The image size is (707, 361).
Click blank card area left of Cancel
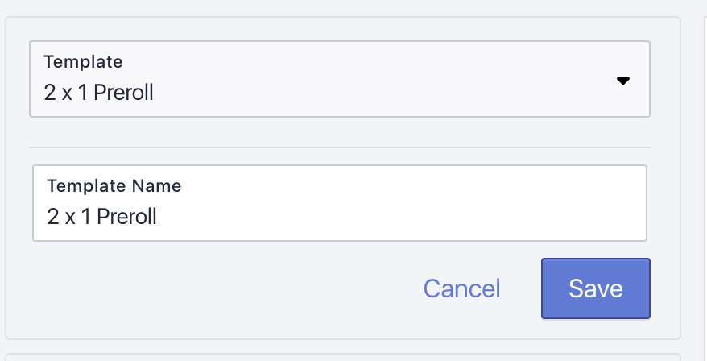pyautogui.click(x=217, y=288)
